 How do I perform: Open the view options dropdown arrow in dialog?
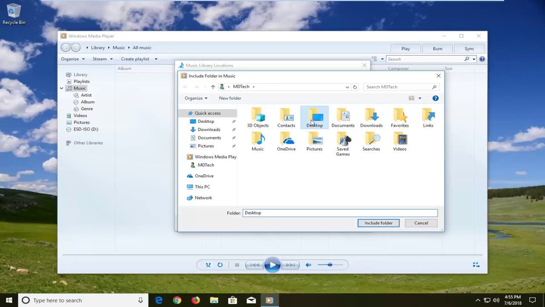tap(419, 98)
